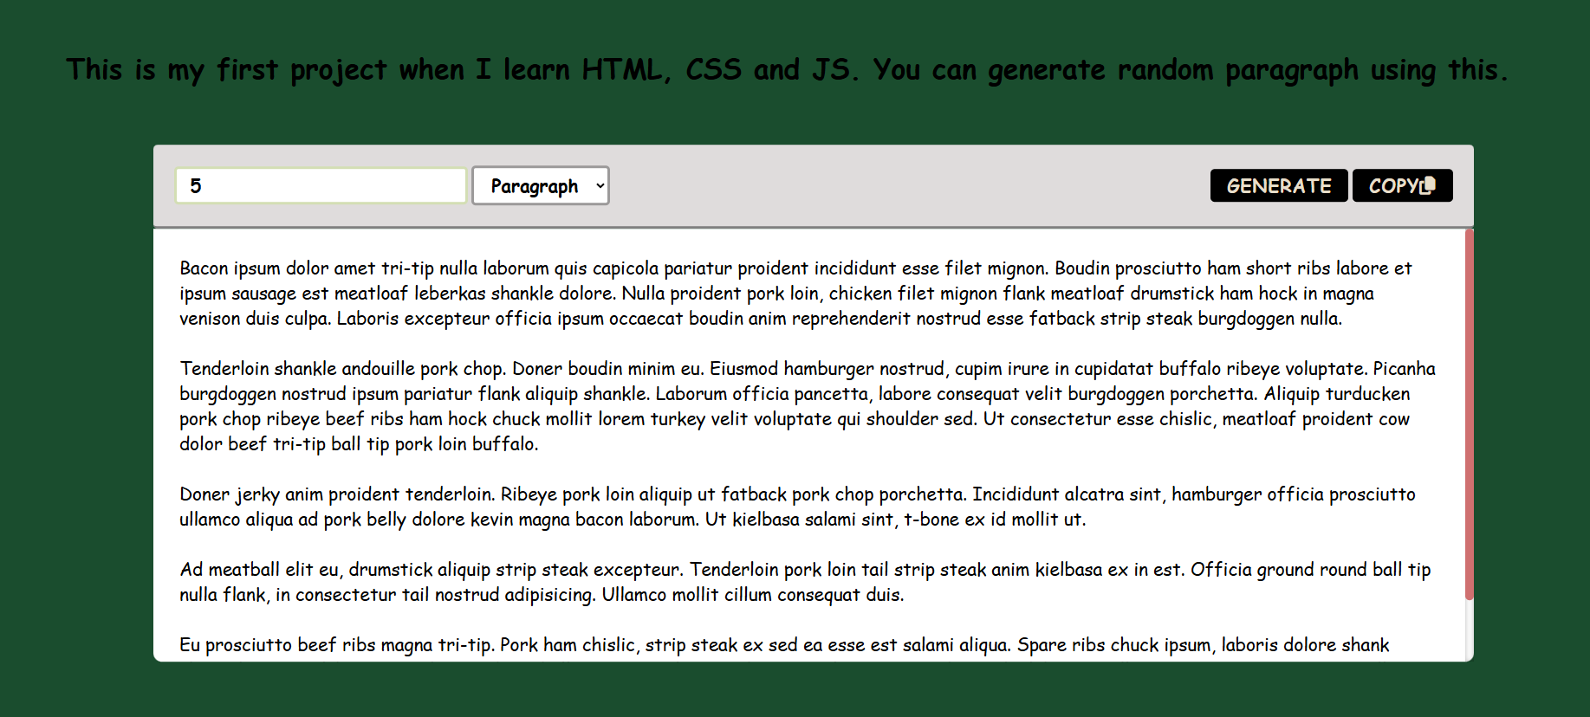Image resolution: width=1590 pixels, height=717 pixels.
Task: Click the paragraph beginning "Bacon ipsum dolor"
Action: pyautogui.click(x=795, y=294)
